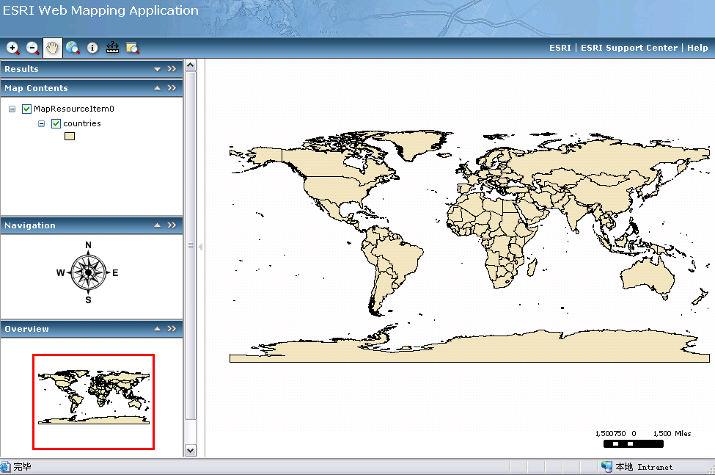Expand the Results panel arrow
This screenshot has width=715, height=475.
coord(157,69)
